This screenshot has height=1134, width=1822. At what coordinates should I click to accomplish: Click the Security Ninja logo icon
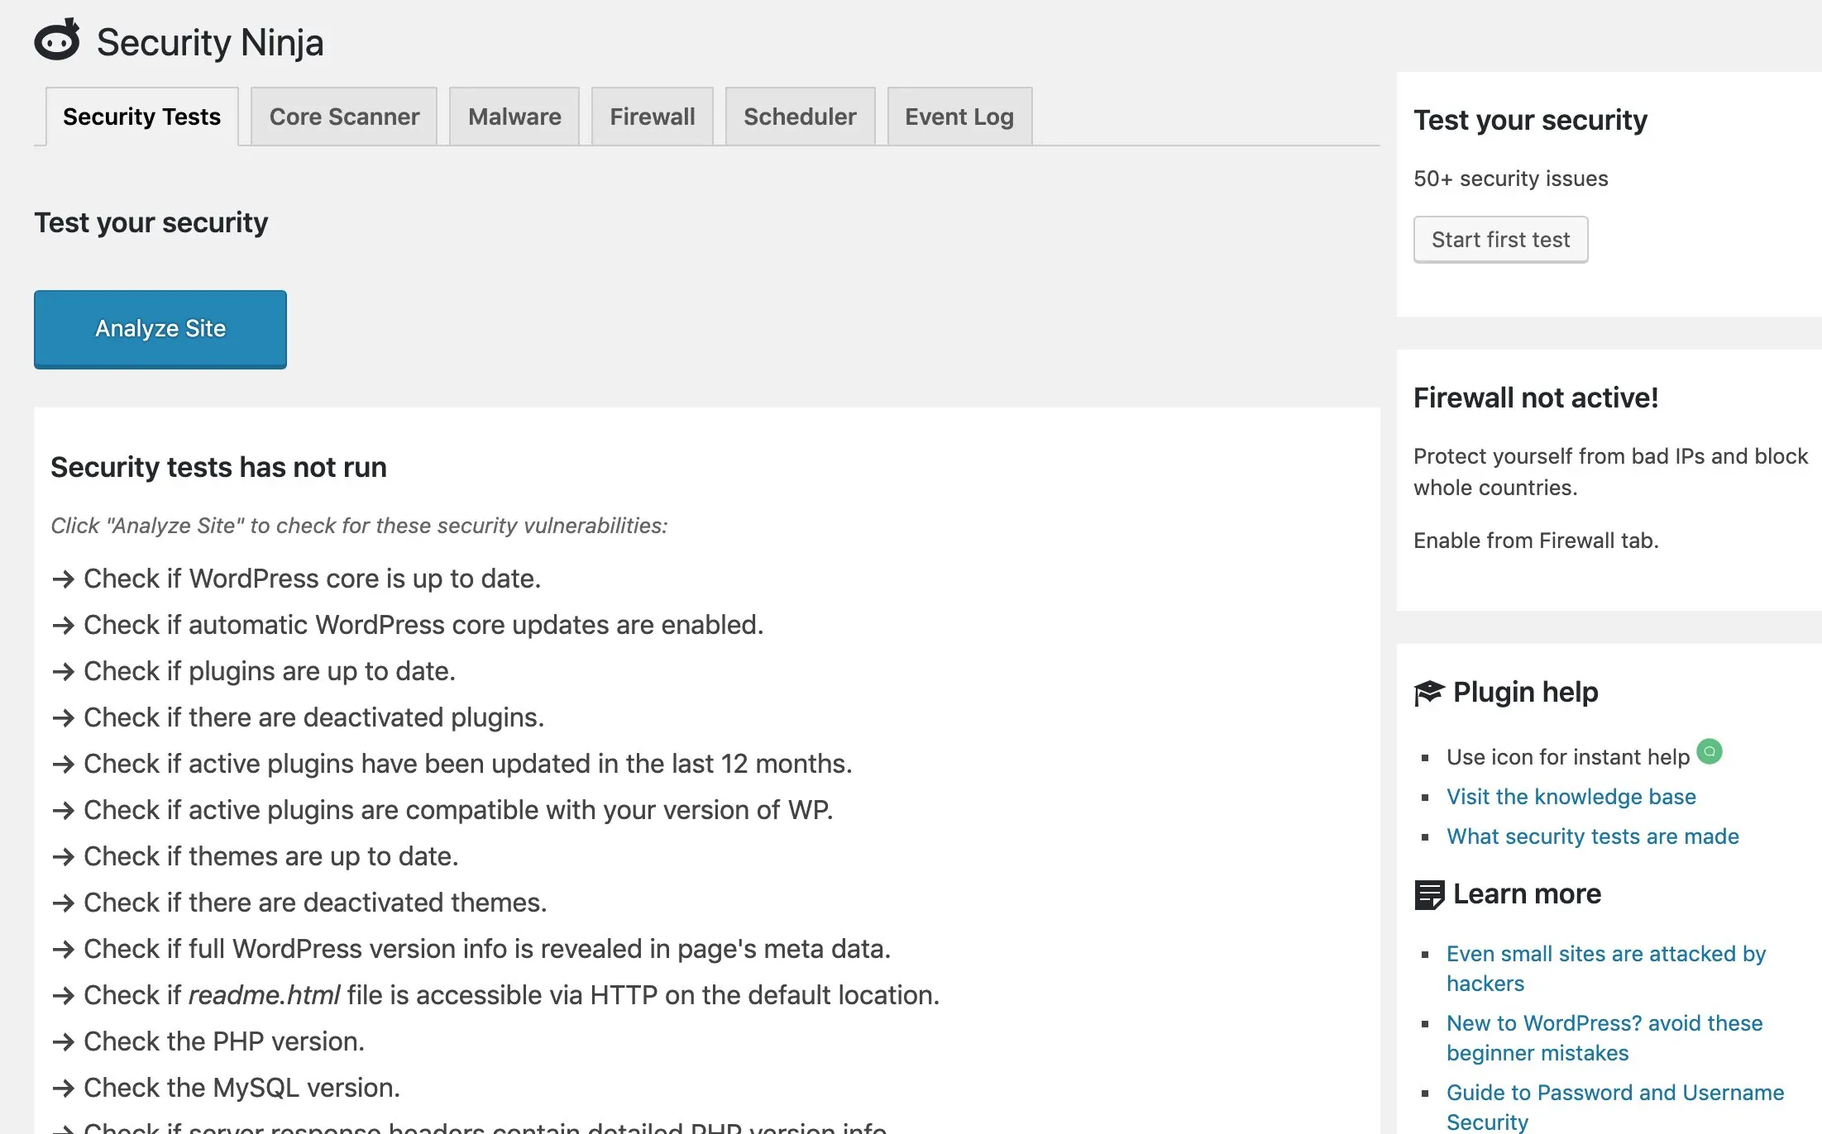point(57,40)
